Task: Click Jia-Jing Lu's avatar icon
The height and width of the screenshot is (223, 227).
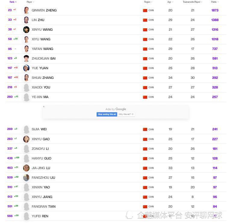Action: (x=26, y=168)
